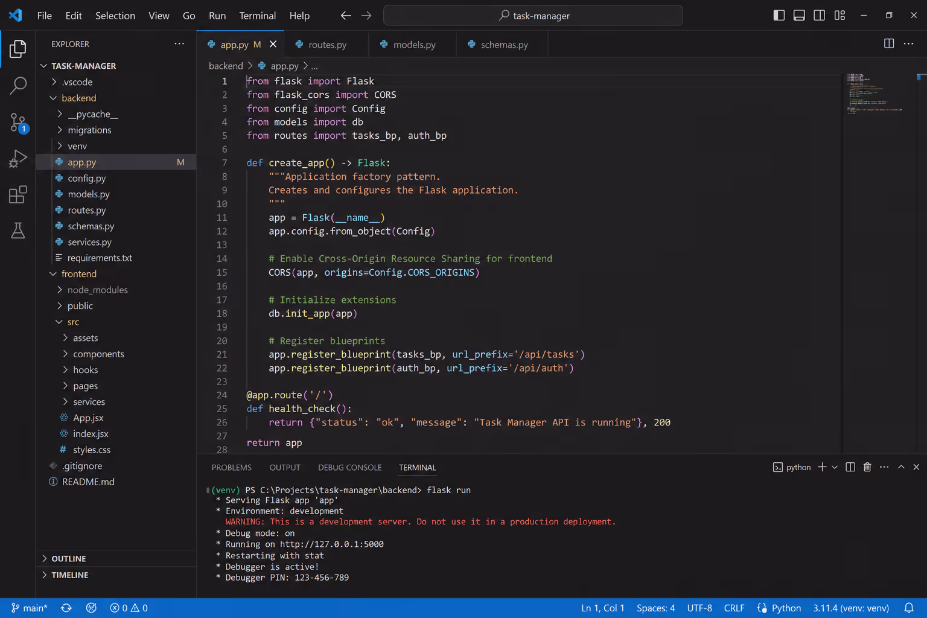The width and height of the screenshot is (927, 618).
Task: Close the app.py editor tab
Action: pos(273,44)
